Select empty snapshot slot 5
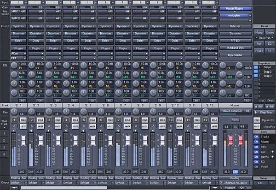This screenshot has width=276, height=190. coord(264,84)
